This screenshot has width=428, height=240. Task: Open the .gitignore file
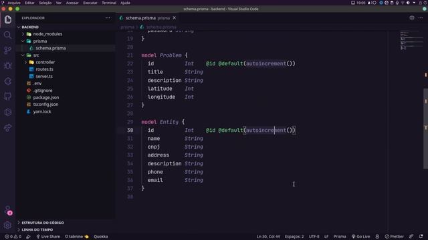[66, 91]
